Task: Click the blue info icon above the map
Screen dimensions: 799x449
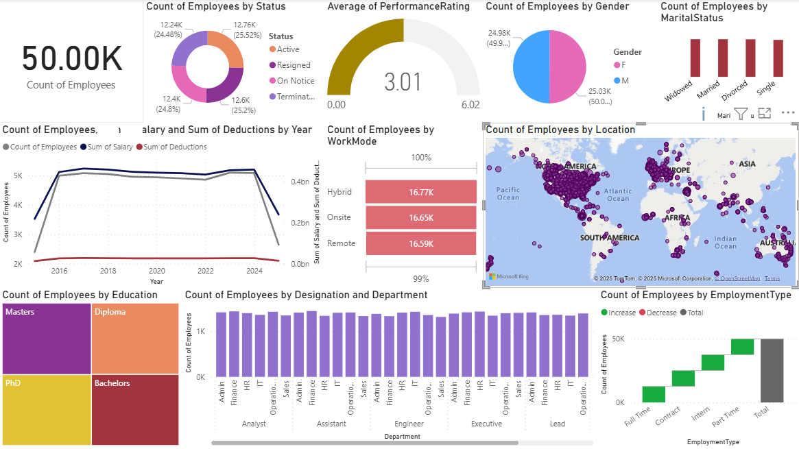Action: coord(704,114)
